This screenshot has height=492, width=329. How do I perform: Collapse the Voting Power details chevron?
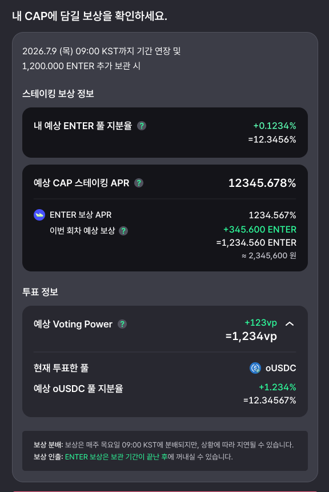click(290, 323)
